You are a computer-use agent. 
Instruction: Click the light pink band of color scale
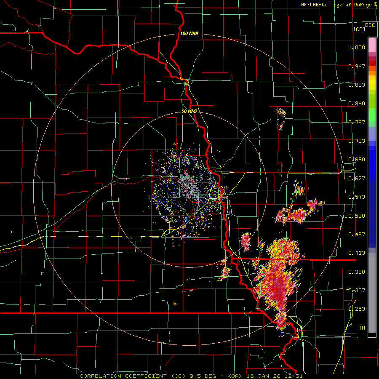point(372,45)
